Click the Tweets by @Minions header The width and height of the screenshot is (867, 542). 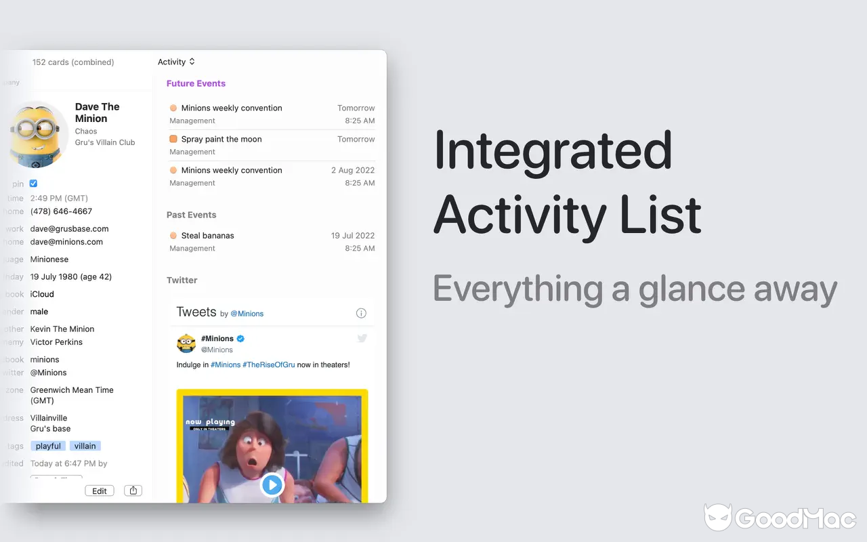tap(212, 312)
